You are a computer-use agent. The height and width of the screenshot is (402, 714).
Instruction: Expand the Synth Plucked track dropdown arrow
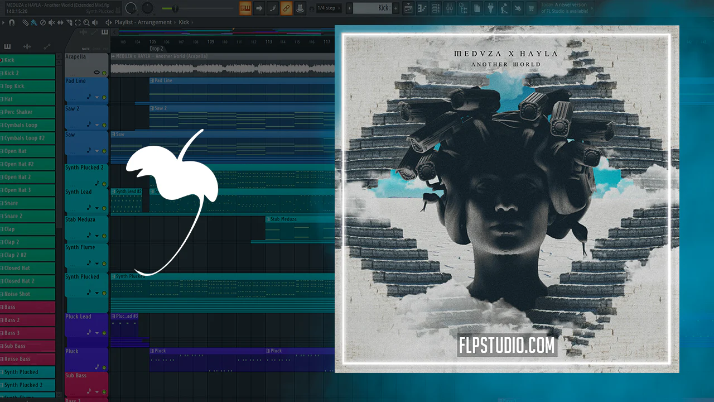pos(97,293)
